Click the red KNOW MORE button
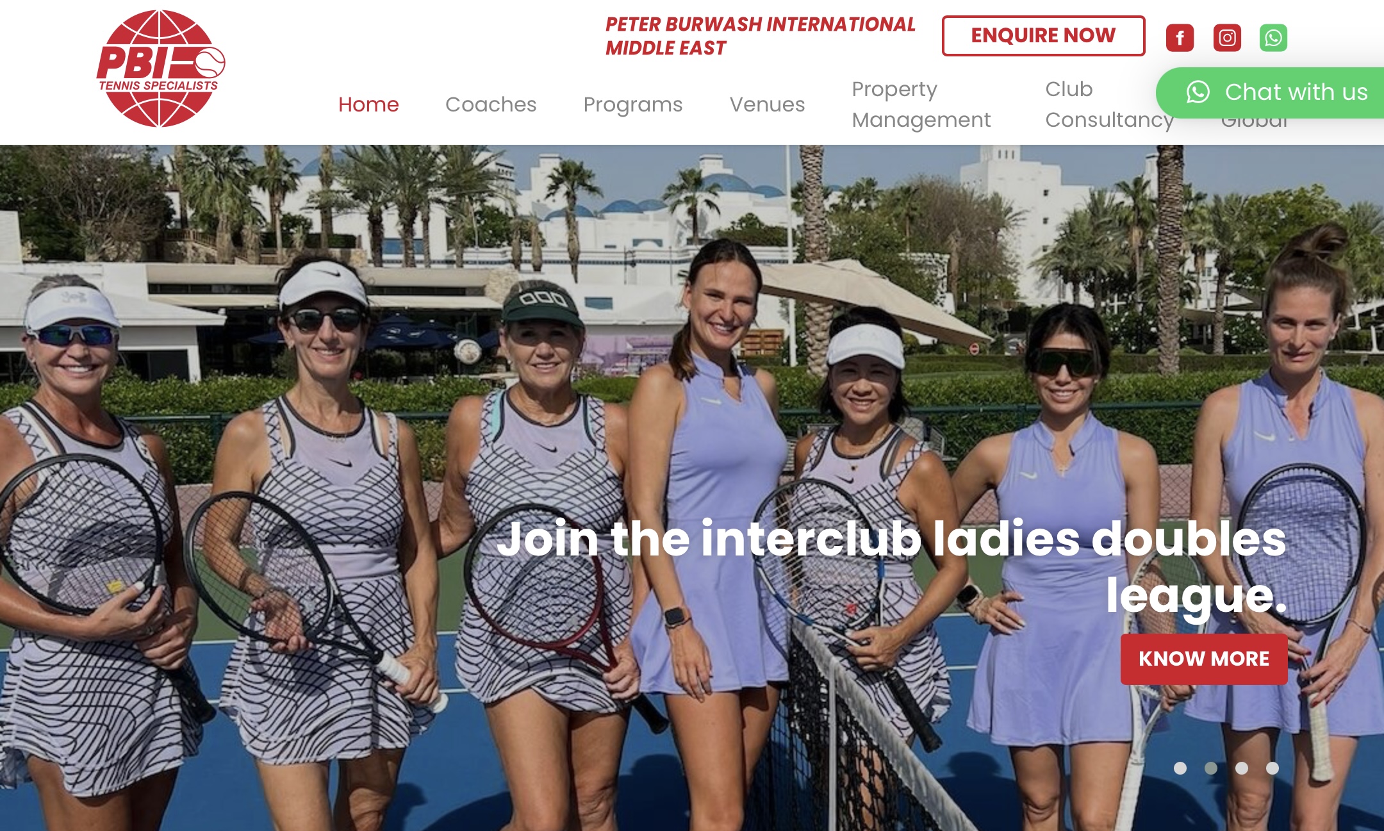1384x831 pixels. tap(1204, 659)
